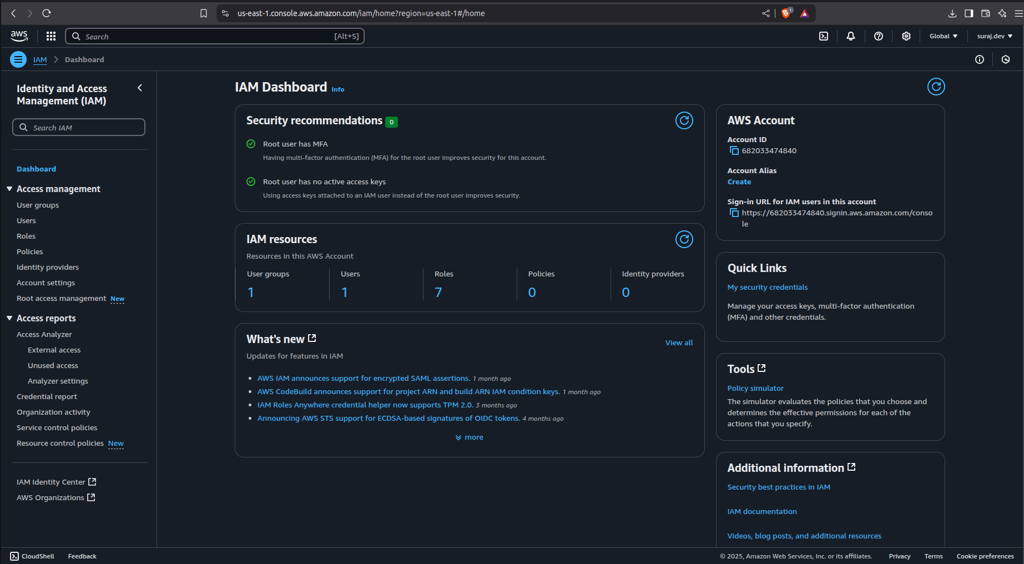The image size is (1024, 564).
Task: Open Security best practices in IAM link
Action: tap(779, 487)
